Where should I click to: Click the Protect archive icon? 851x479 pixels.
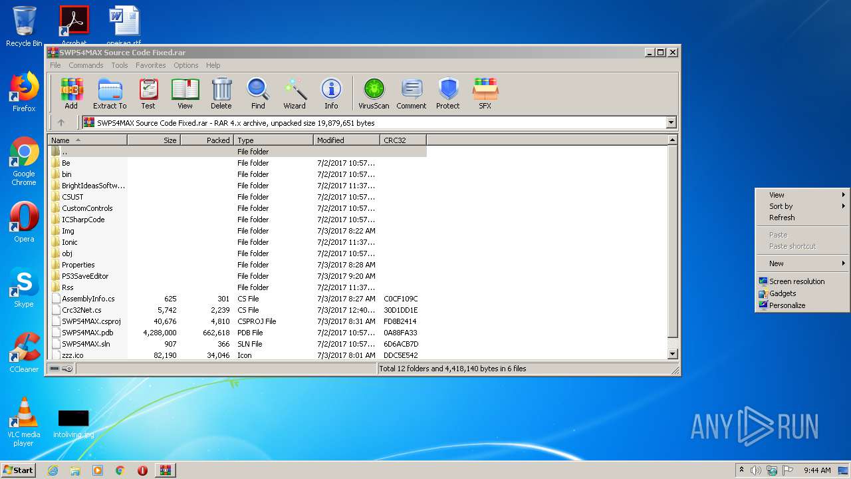(448, 93)
